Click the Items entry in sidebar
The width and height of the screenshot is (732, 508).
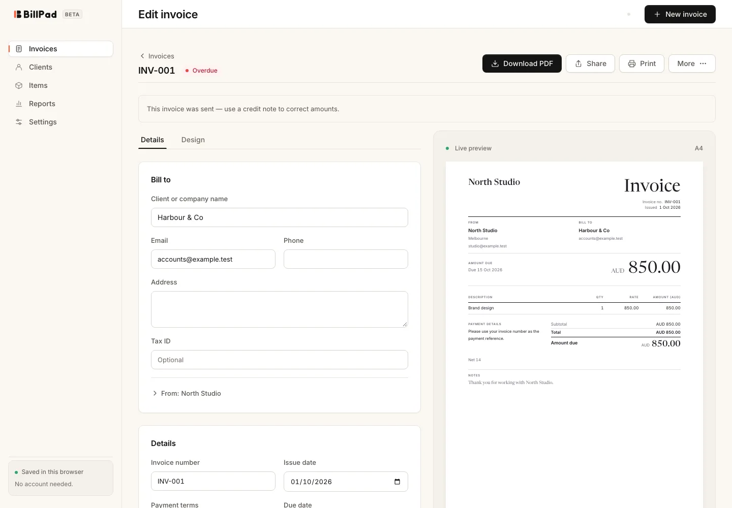point(61,85)
